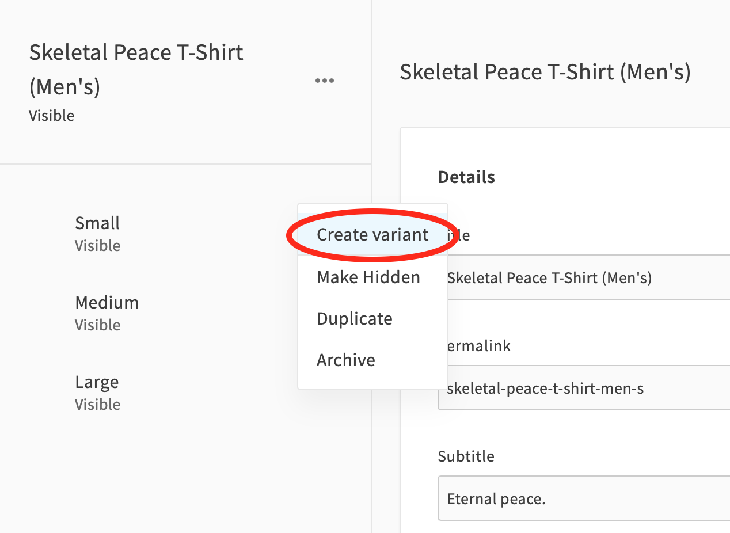Click the main page heading Skeletal Peace T-Shirt
This screenshot has height=533, width=730.
[x=545, y=72]
